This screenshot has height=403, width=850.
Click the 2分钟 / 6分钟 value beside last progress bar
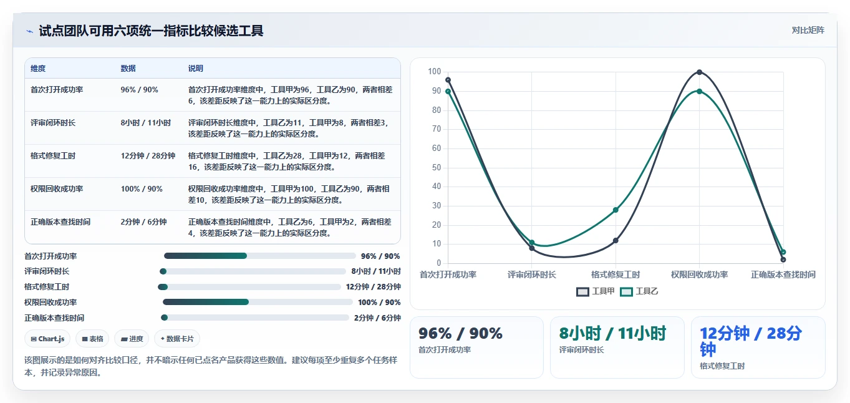[377, 318]
